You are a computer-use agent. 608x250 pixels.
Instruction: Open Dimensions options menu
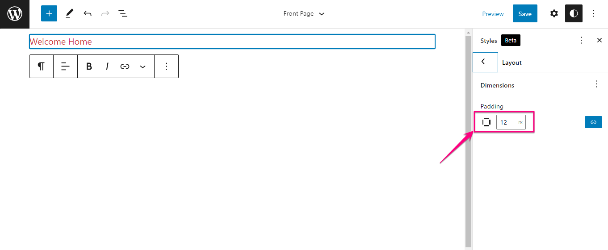click(x=596, y=84)
